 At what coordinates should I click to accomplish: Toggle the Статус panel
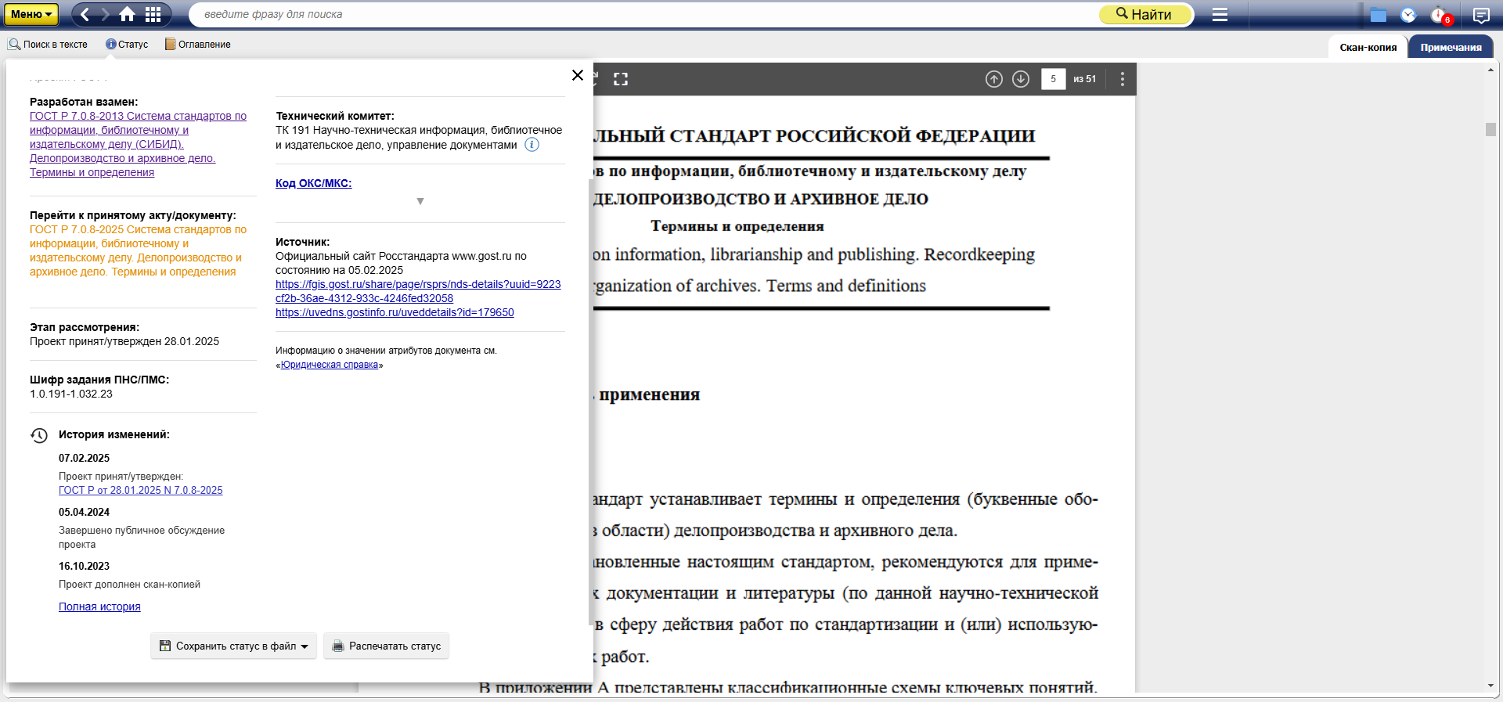[127, 45]
